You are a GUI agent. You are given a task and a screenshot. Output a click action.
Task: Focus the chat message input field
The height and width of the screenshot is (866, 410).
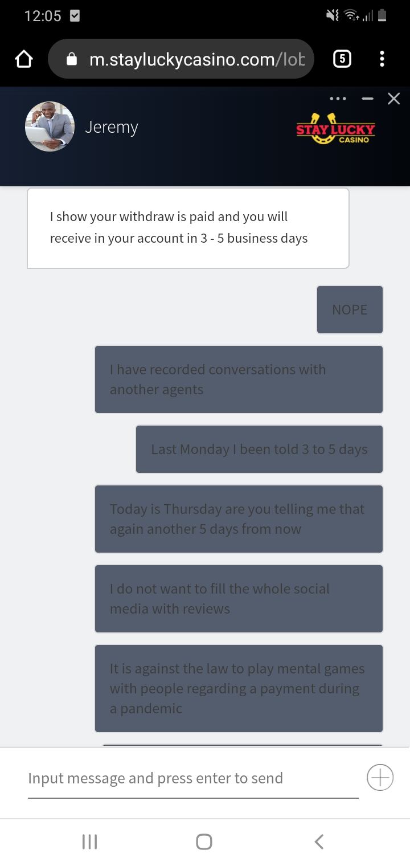click(x=192, y=778)
